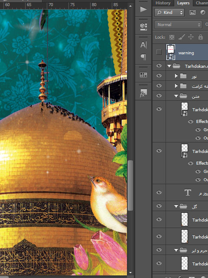Switch to the Layers tab

pyautogui.click(x=183, y=3)
